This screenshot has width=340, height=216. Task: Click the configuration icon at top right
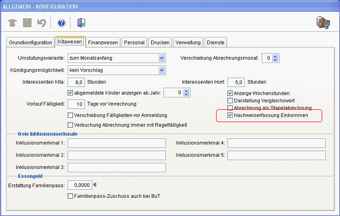click(324, 22)
